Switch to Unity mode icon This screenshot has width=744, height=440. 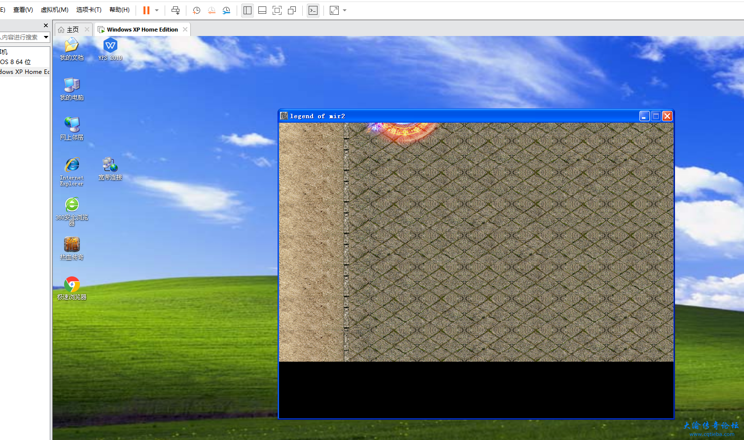[292, 10]
